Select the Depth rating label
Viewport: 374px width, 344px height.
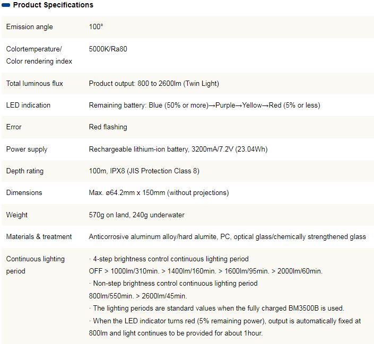(25, 171)
